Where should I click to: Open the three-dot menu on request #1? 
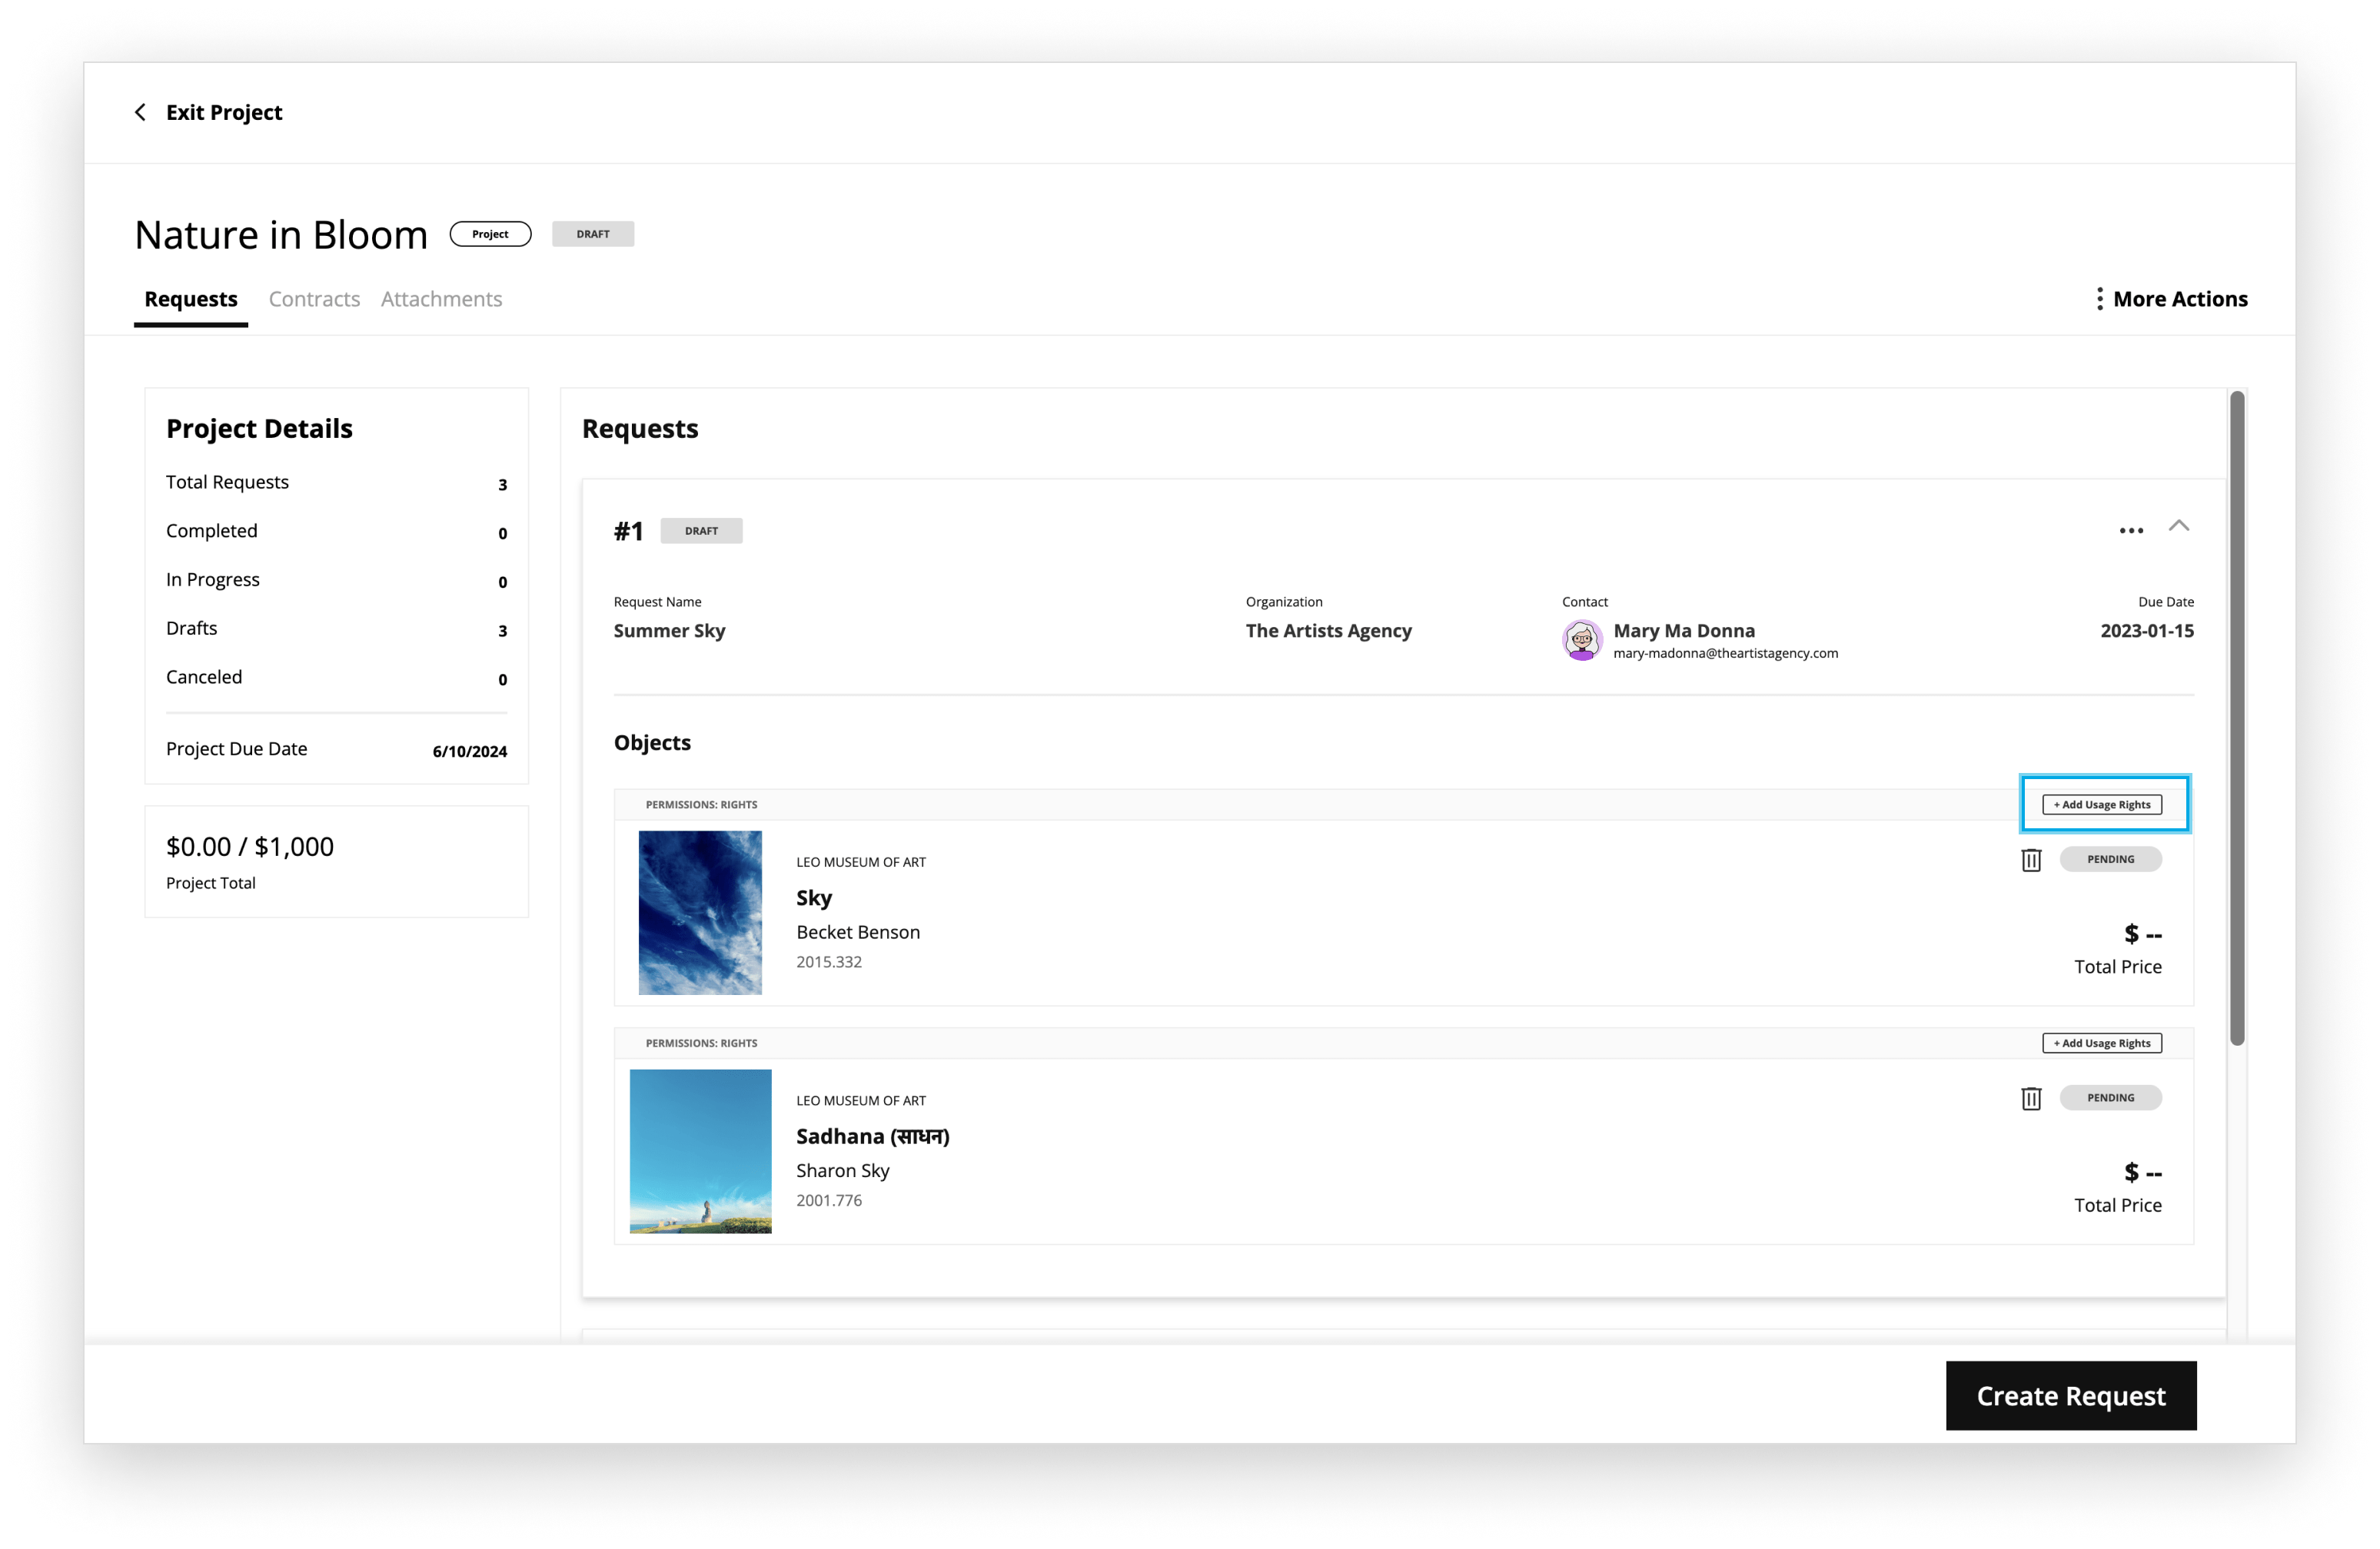click(x=2131, y=531)
